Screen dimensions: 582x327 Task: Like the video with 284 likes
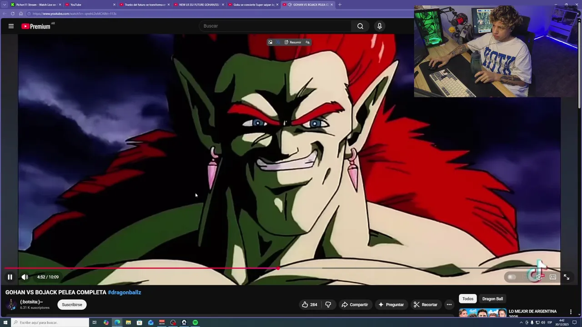[310, 305]
